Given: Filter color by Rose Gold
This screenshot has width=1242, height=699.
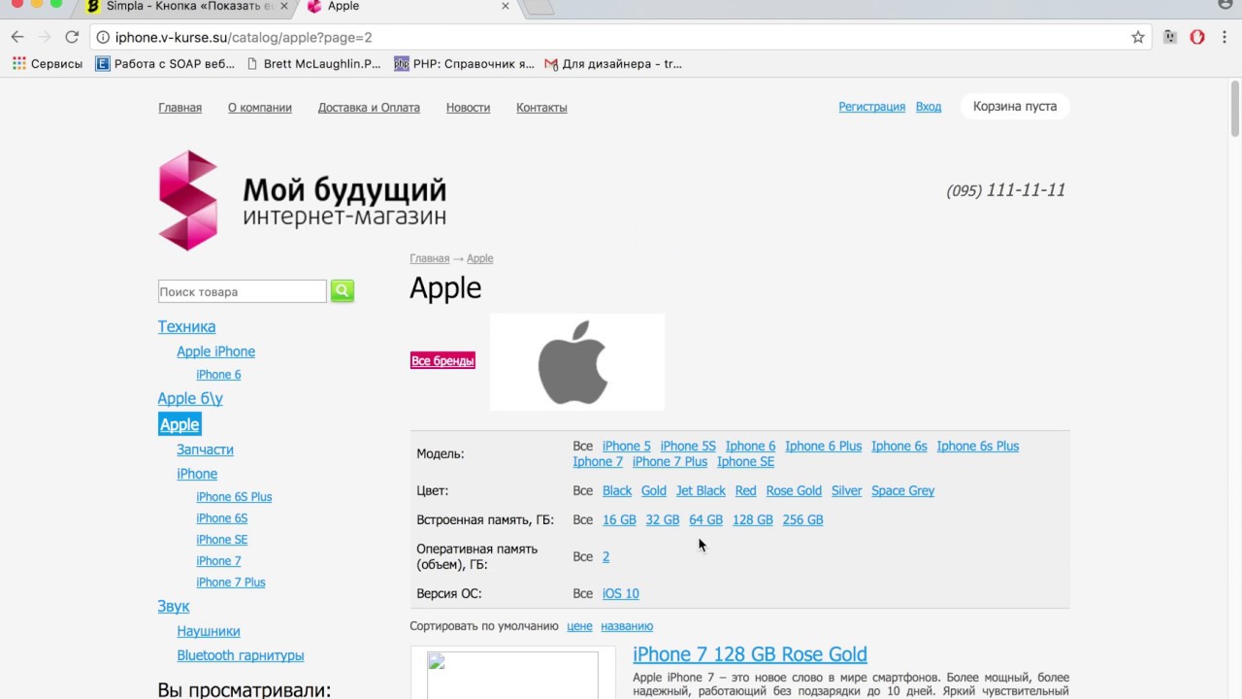Looking at the screenshot, I should click(x=794, y=491).
